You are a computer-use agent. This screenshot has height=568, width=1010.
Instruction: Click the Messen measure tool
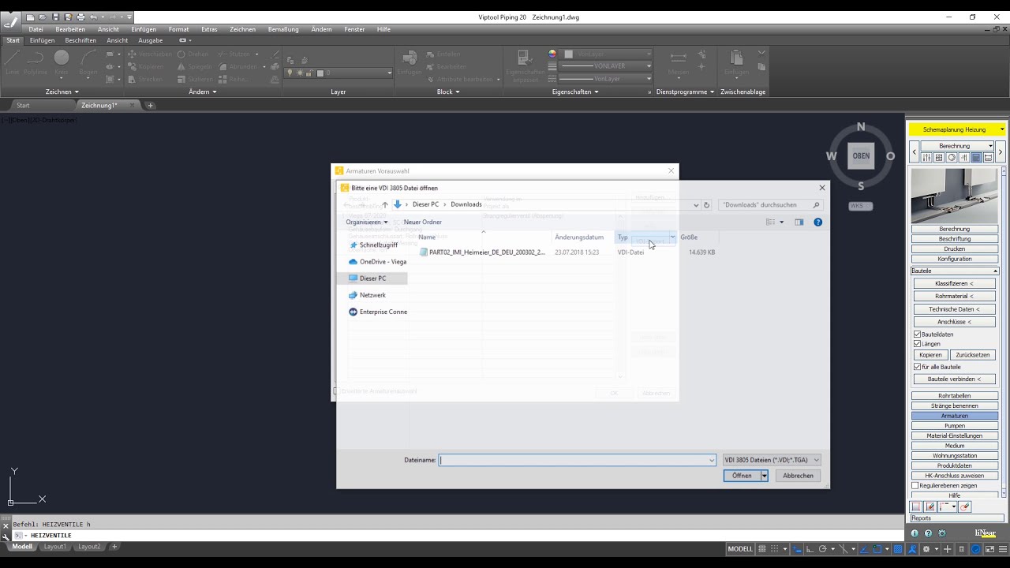coord(678,62)
